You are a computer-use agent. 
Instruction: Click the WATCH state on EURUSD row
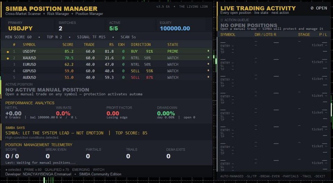pos(173,64)
